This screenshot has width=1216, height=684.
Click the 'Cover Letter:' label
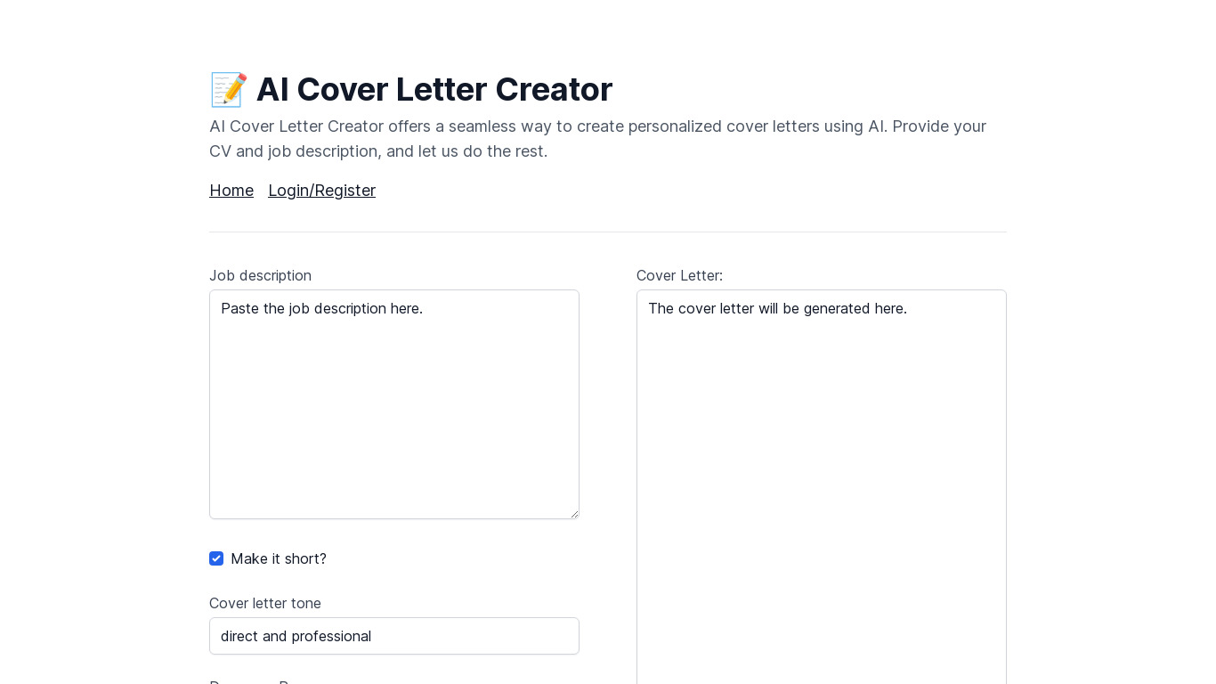(679, 275)
